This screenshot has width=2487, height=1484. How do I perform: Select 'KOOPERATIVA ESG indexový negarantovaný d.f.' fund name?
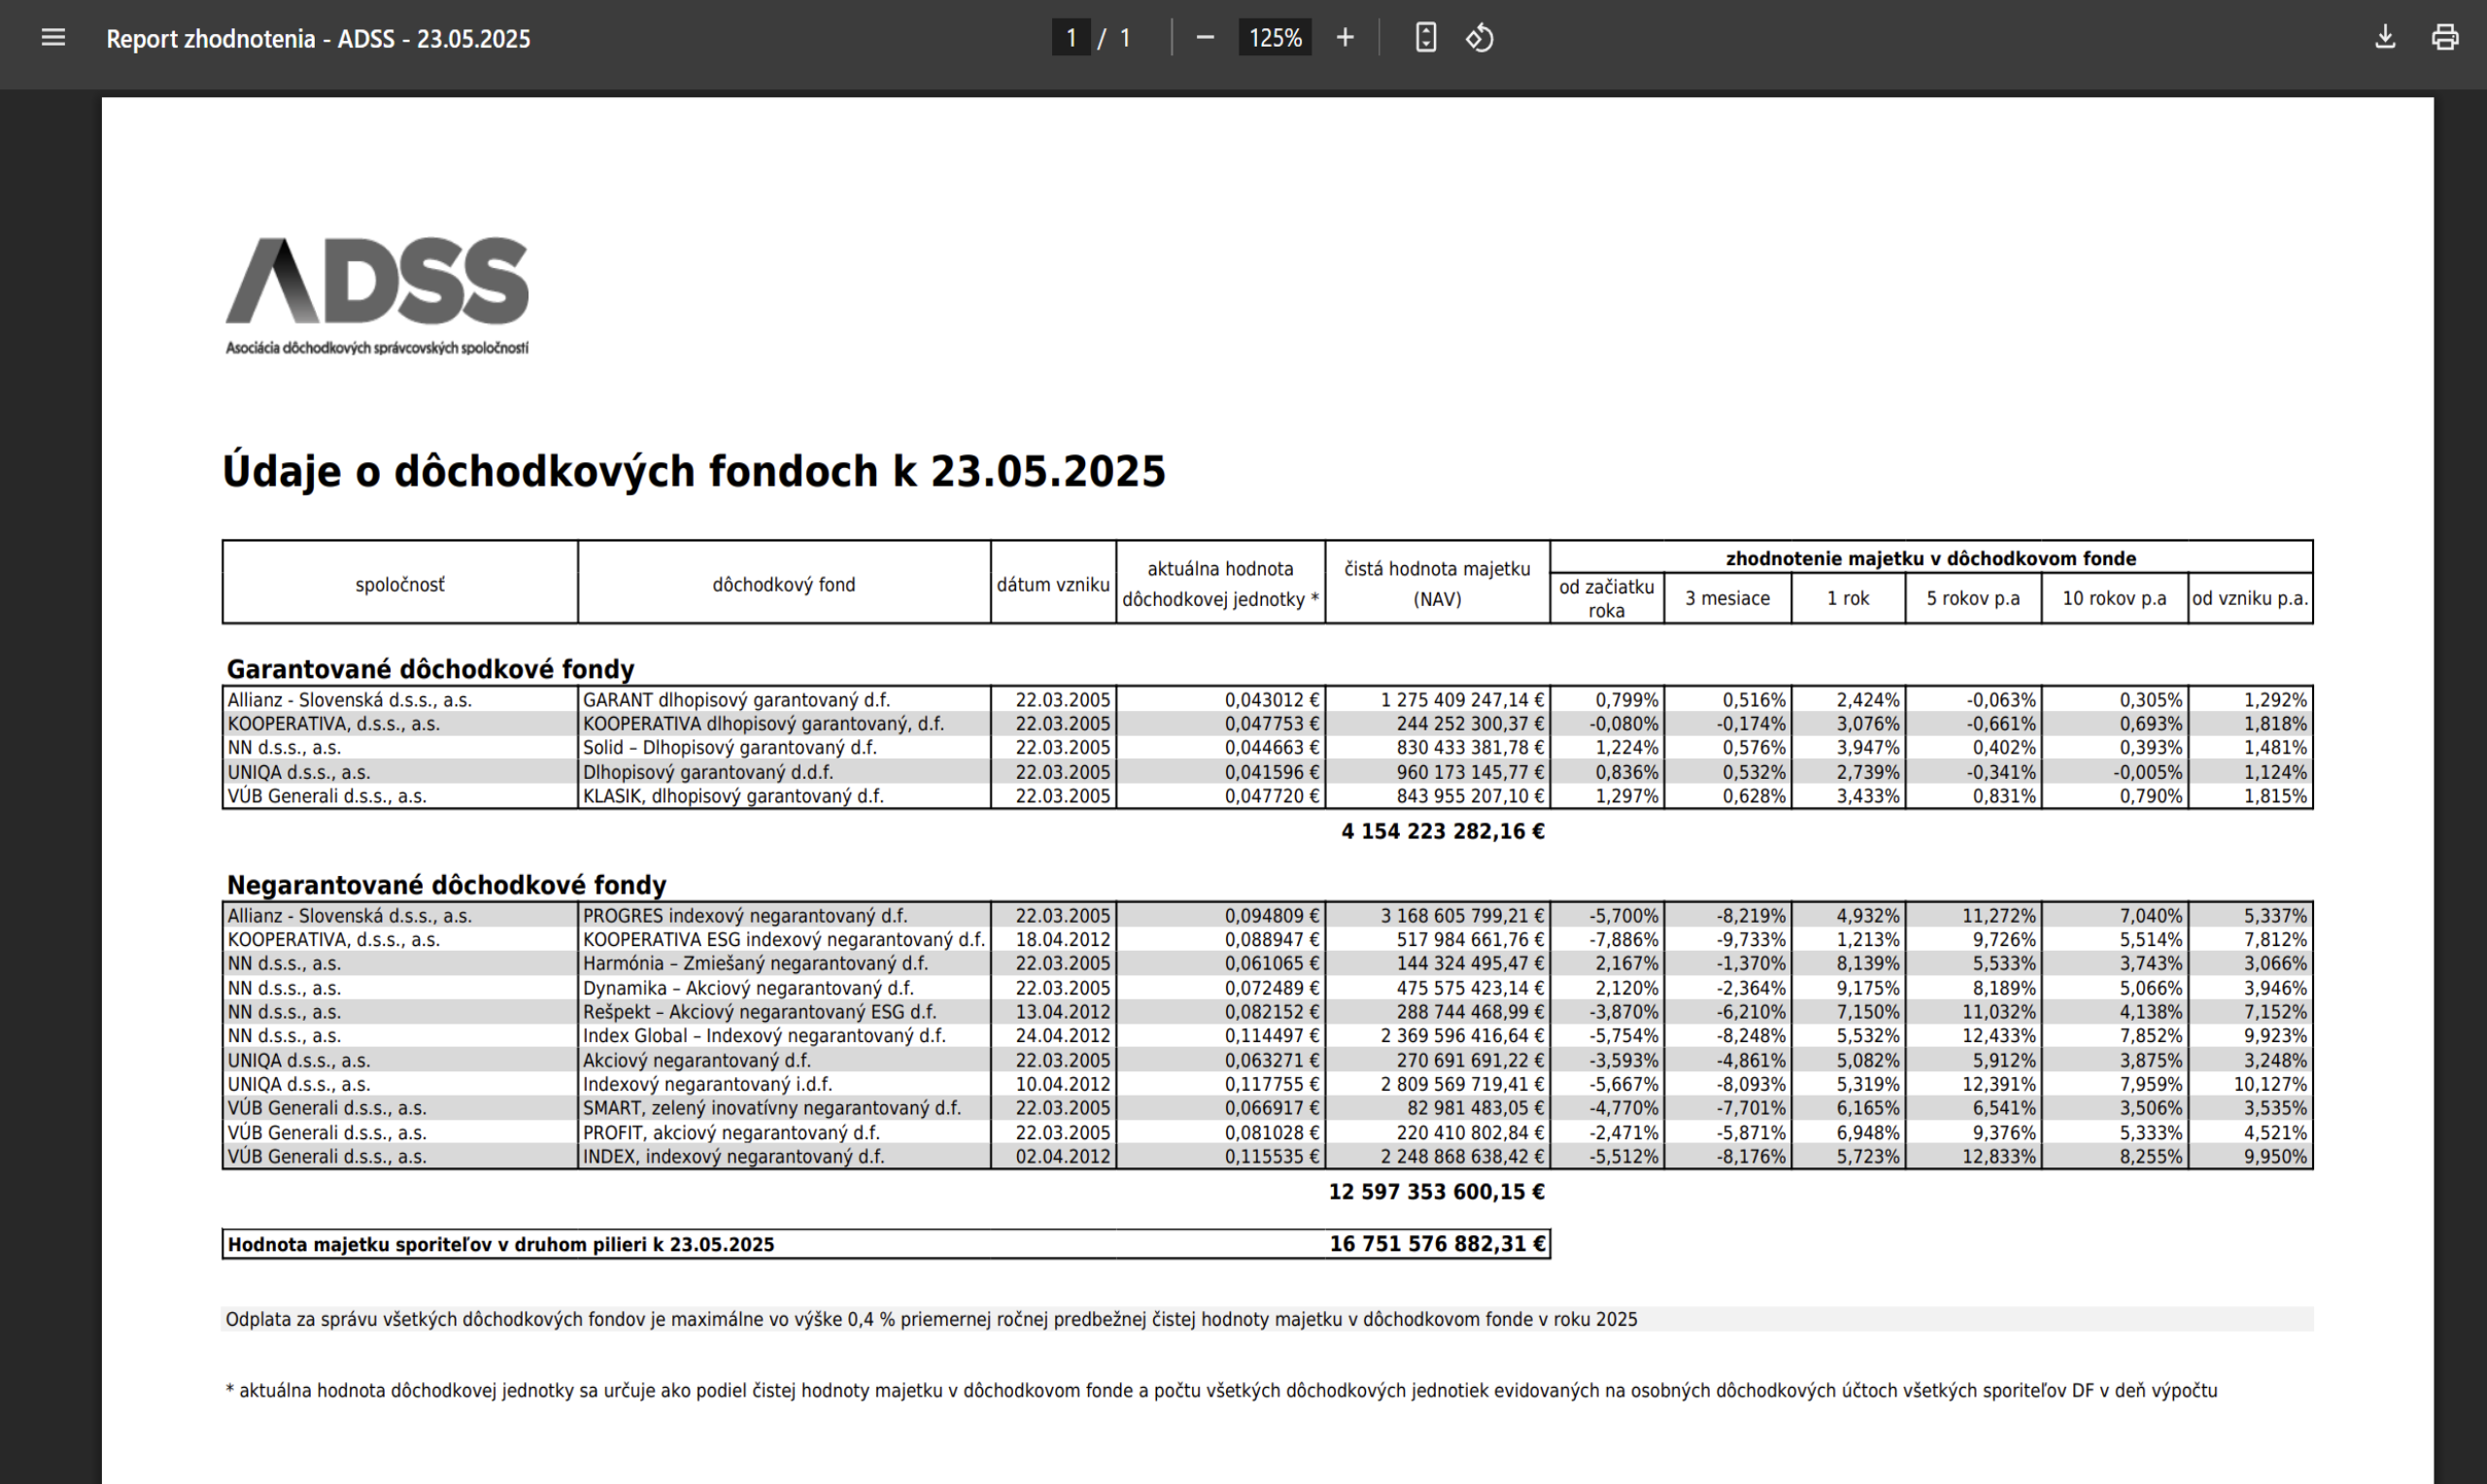point(784,940)
